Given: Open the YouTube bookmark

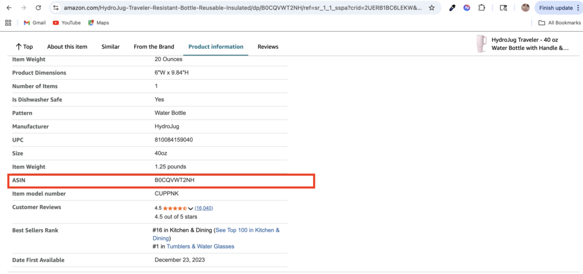Looking at the screenshot, I should click(x=66, y=23).
